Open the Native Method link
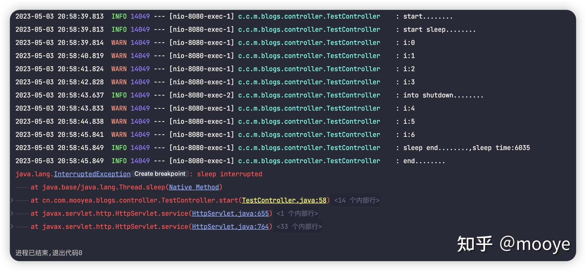The width and height of the screenshot is (586, 271). [194, 187]
